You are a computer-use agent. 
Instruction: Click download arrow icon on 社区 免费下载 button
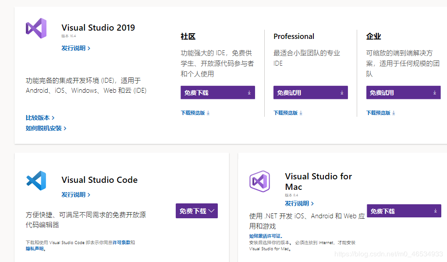pos(250,92)
